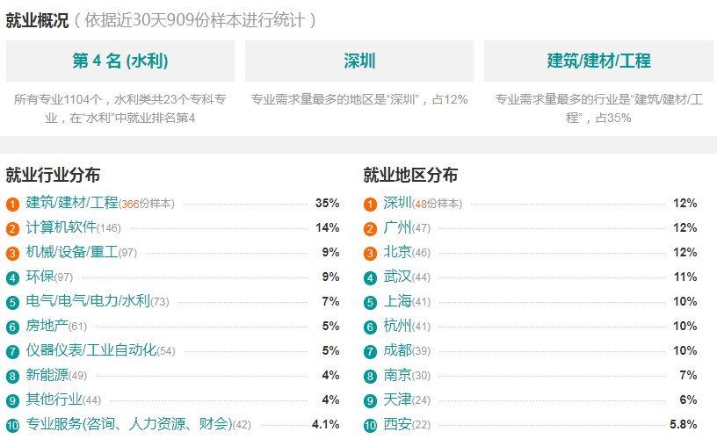Click rank 2 badge beside 计算机软件

(x=13, y=229)
